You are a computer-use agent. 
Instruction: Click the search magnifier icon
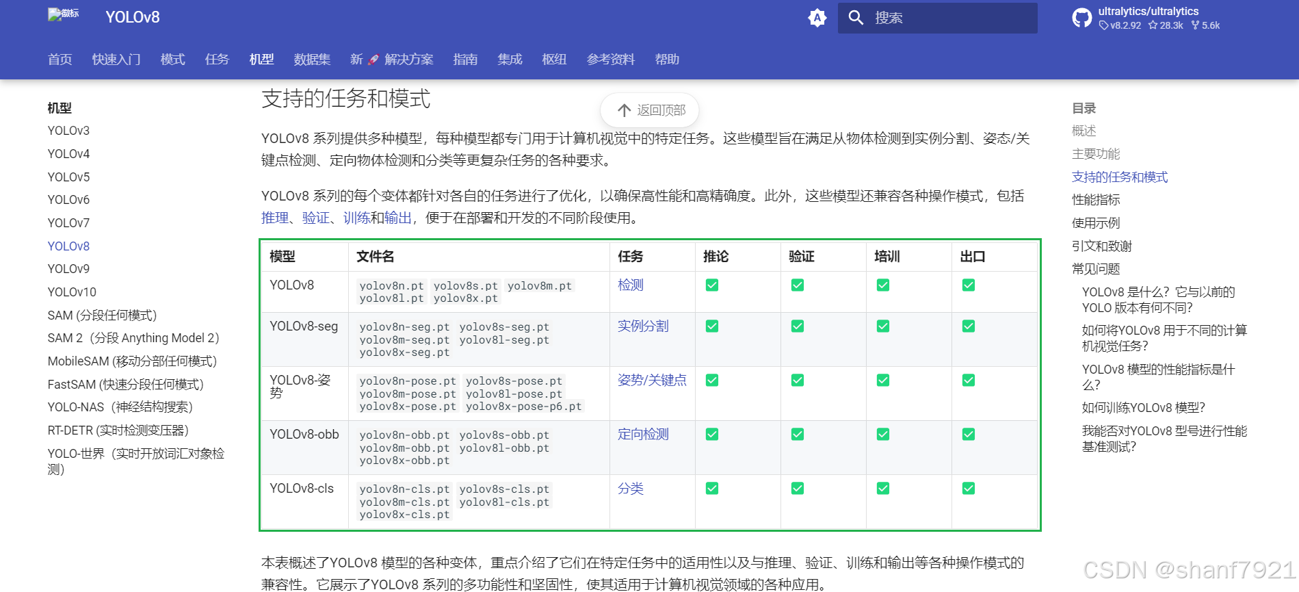[x=856, y=18]
